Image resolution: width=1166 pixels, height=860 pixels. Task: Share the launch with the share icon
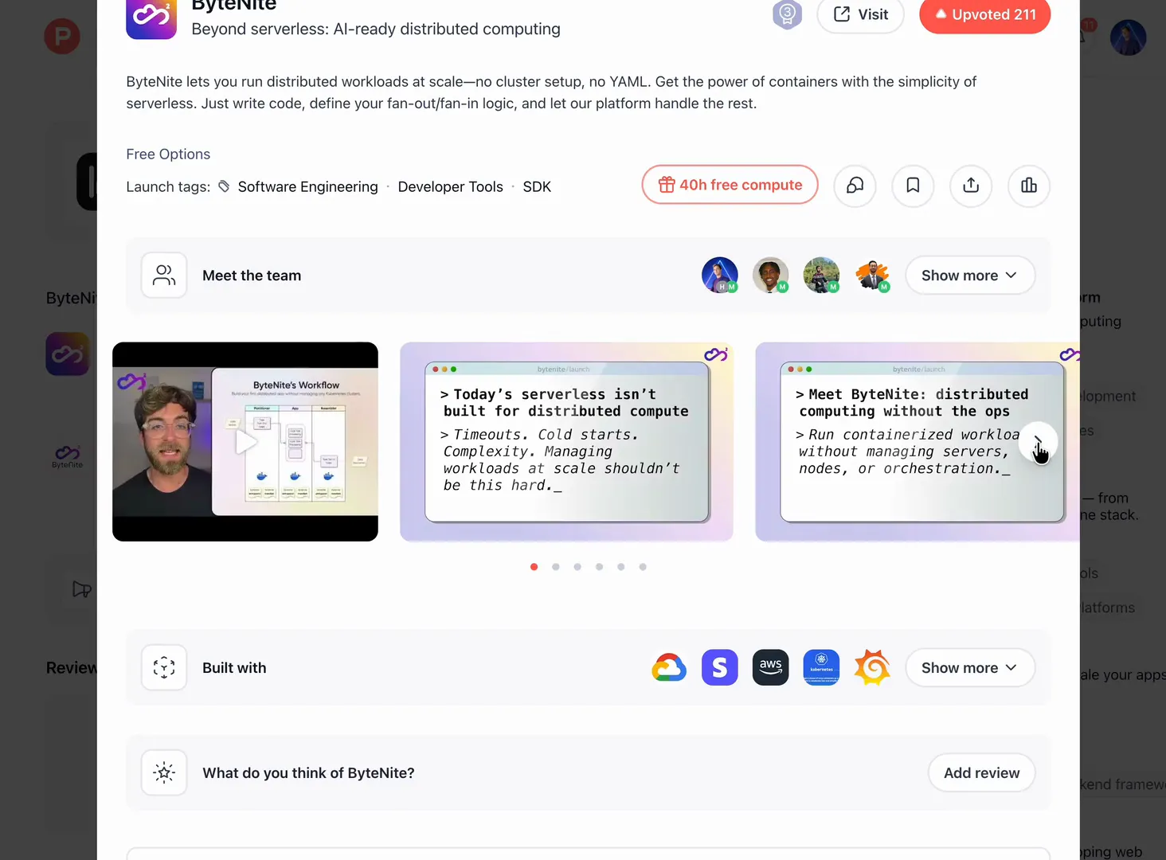coord(971,186)
